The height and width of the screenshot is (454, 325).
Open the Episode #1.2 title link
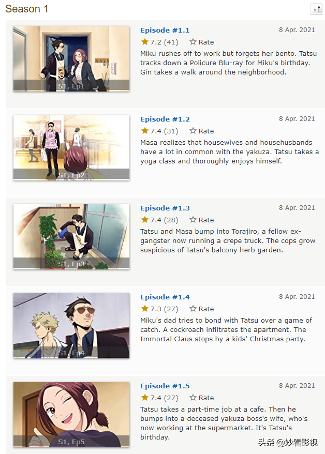pyautogui.click(x=165, y=119)
